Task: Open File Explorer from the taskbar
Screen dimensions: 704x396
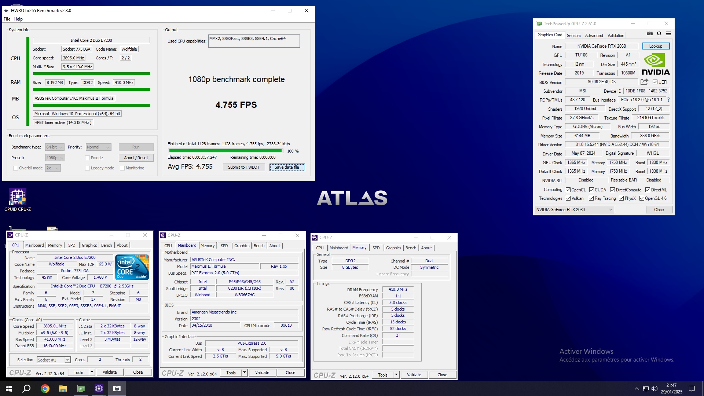Action: pyautogui.click(x=63, y=389)
